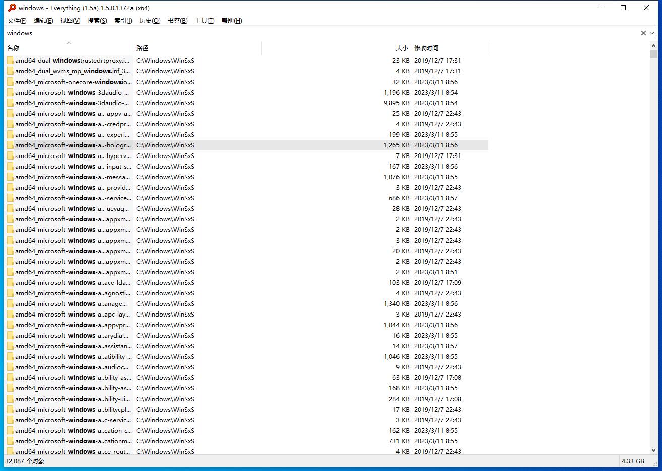
Task: Select the cation-c folder name
Action: click(74, 430)
